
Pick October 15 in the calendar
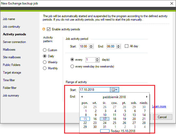85,119
